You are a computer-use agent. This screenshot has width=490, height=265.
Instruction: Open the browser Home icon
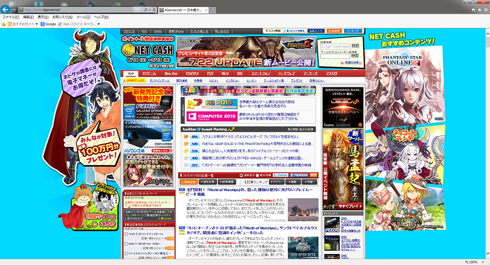[473, 10]
